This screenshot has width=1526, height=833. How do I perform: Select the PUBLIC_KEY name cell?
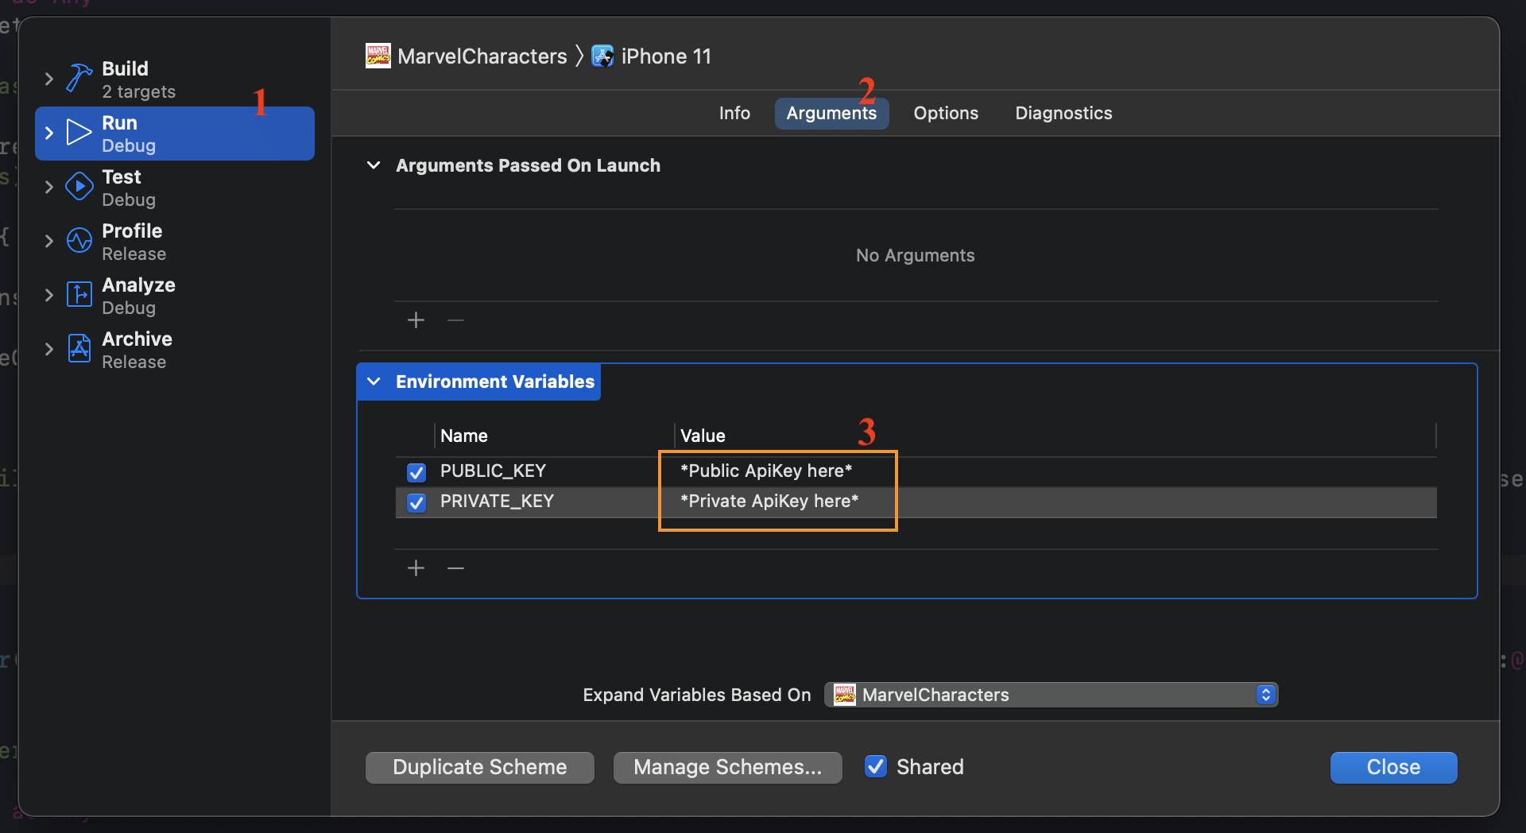pyautogui.click(x=493, y=471)
